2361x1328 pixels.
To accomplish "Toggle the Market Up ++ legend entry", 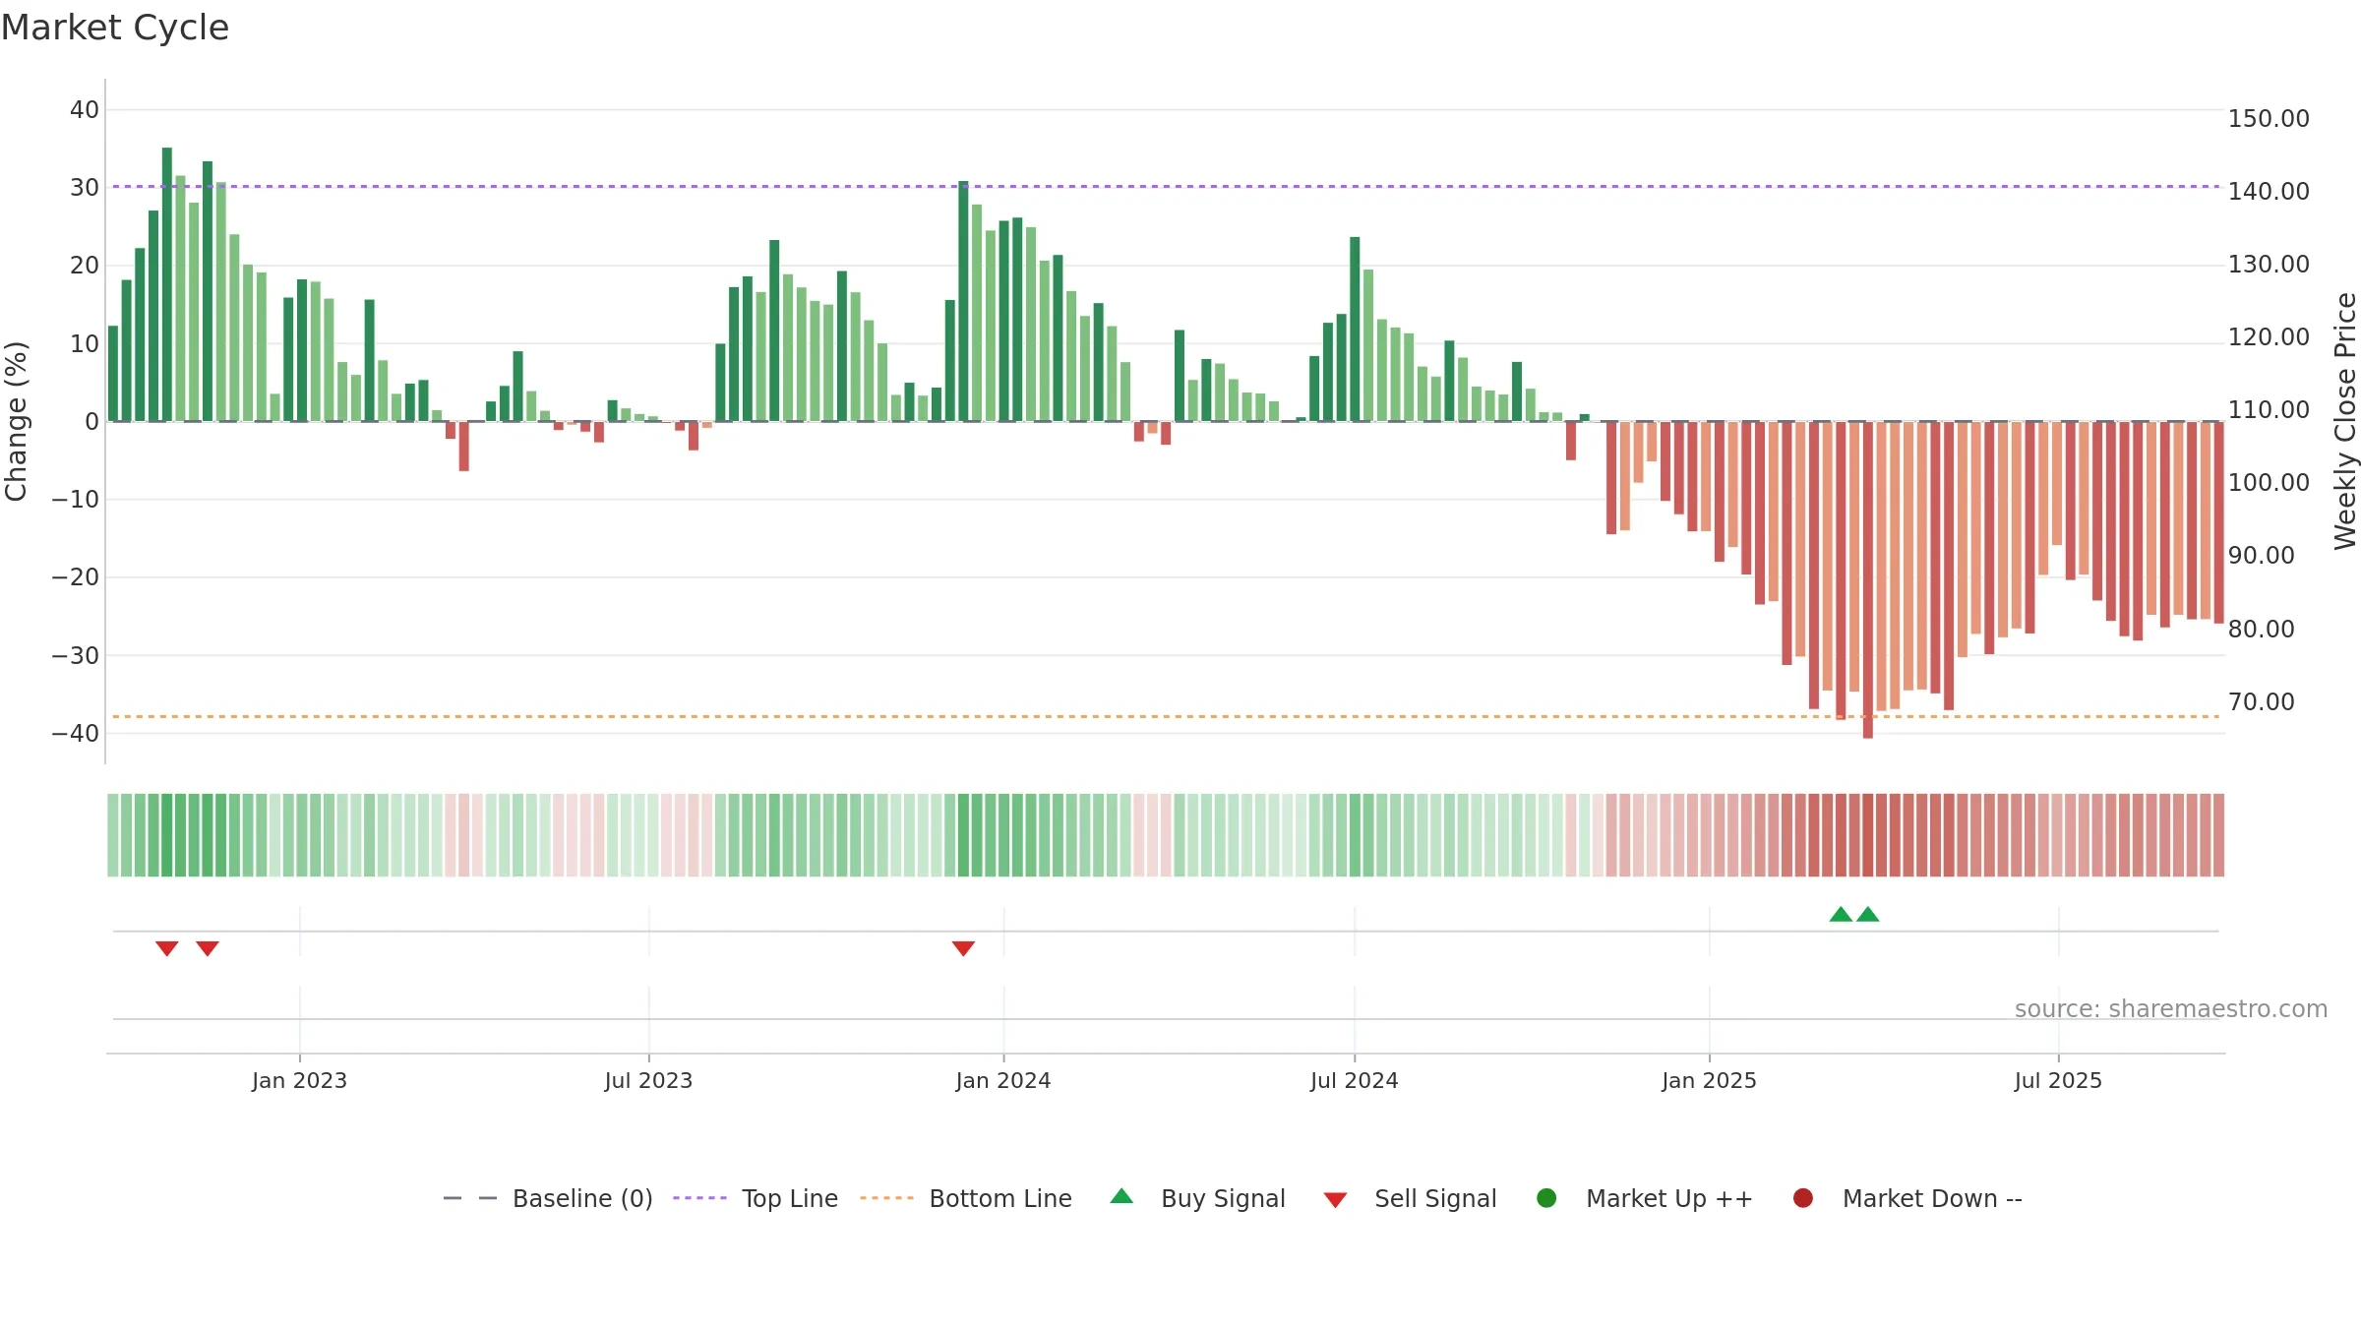I will click(1645, 1198).
